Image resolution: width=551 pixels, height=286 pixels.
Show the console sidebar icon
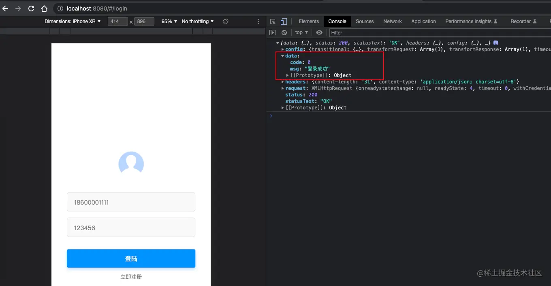coord(273,32)
